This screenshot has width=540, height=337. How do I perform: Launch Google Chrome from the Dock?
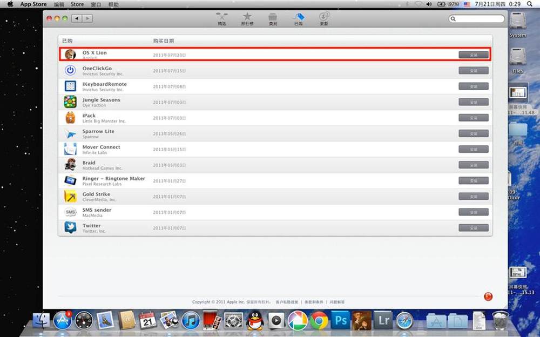[319, 320]
